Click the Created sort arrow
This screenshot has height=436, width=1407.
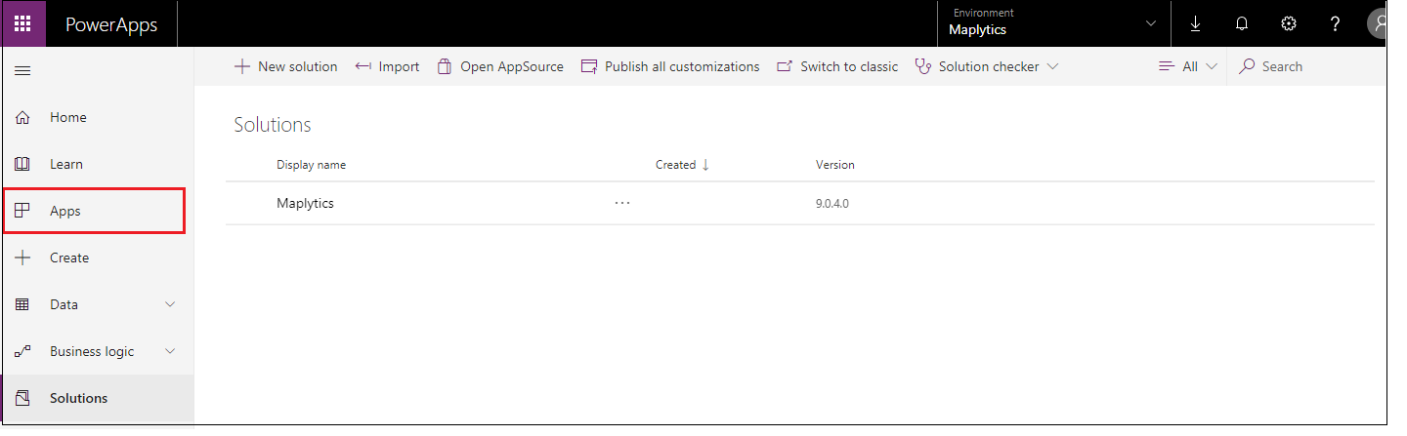(705, 165)
